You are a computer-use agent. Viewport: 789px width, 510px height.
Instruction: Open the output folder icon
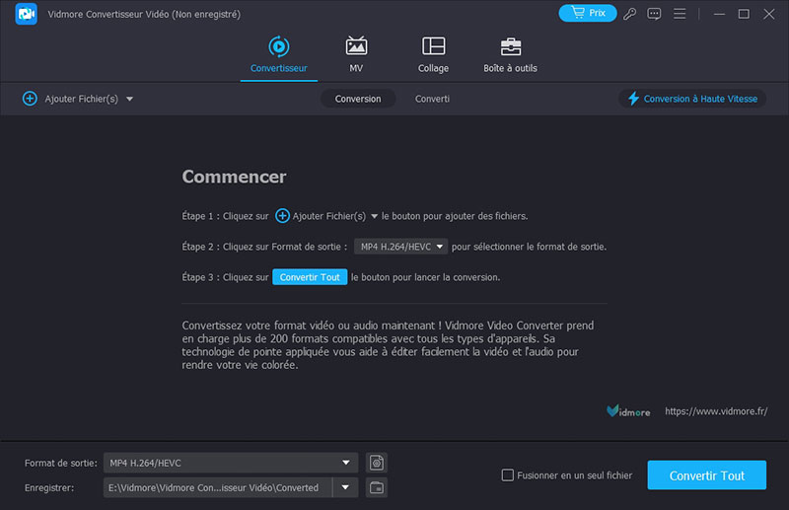[x=377, y=487]
